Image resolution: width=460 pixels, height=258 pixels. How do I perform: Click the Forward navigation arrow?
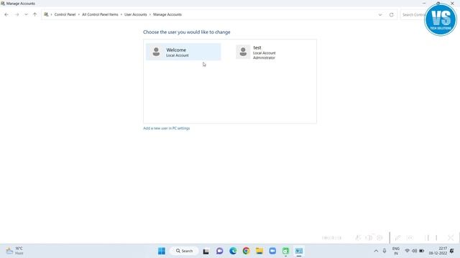[17, 14]
